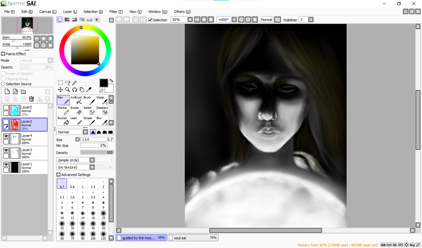Select brush size 10 preset
422x248 pixels.
[x=62, y=215]
